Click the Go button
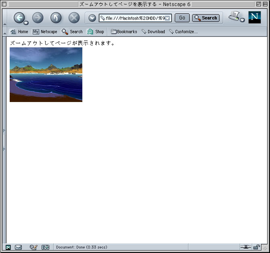 pyautogui.click(x=182, y=18)
